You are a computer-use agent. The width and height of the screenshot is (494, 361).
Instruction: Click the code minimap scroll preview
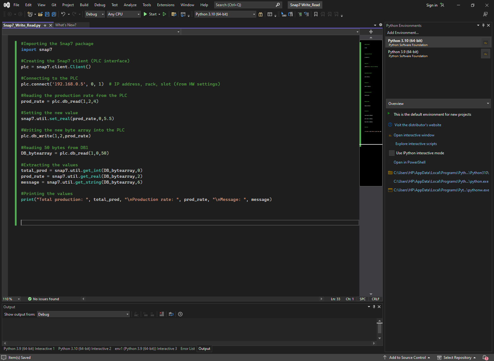(371, 93)
